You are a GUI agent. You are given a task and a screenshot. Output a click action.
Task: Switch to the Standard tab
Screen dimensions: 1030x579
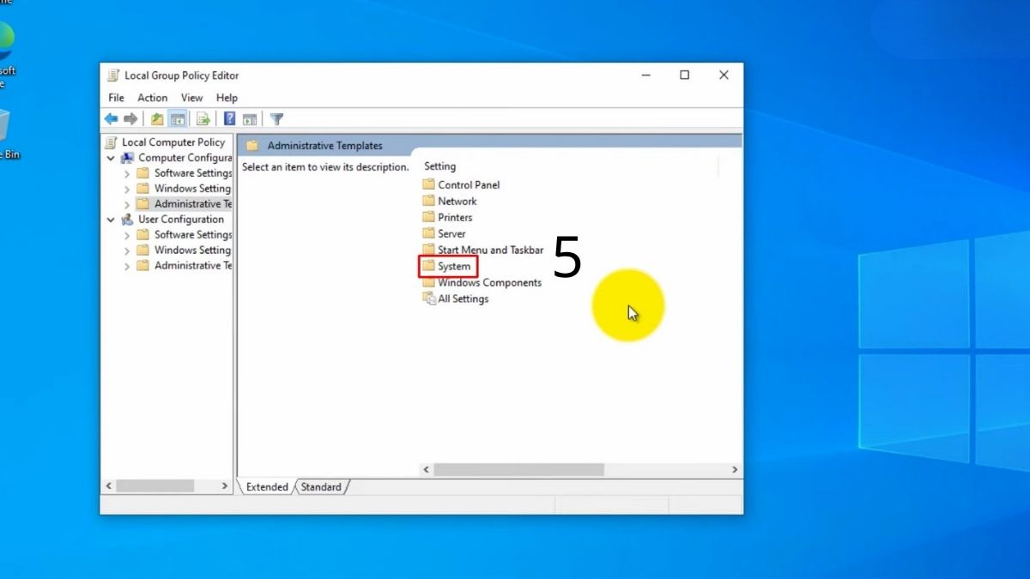coord(321,487)
